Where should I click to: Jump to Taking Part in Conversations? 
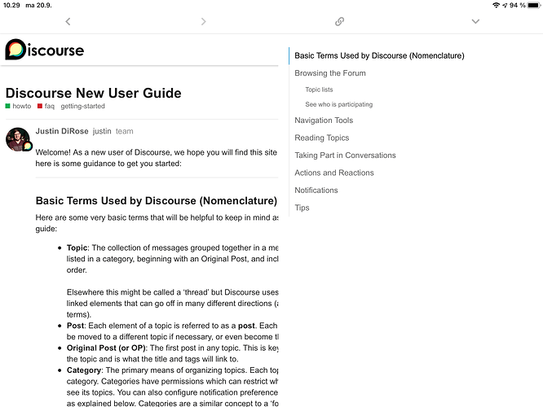click(x=345, y=155)
